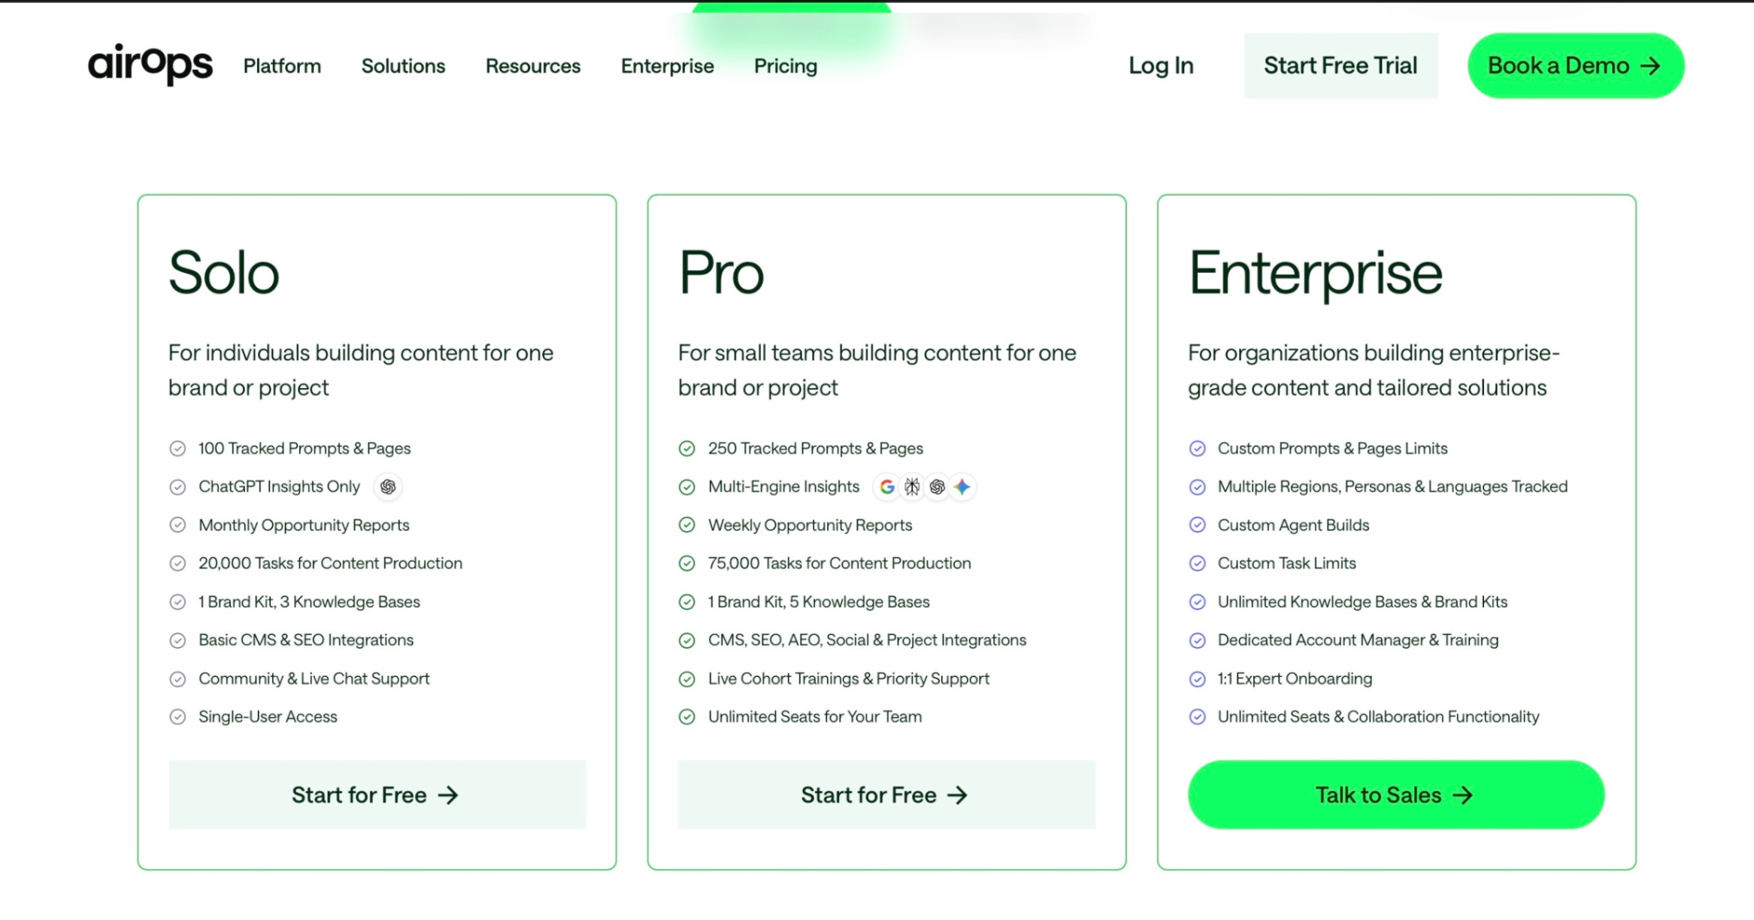Click the check icon for 1:1 Expert Onboarding
The height and width of the screenshot is (920, 1754).
pos(1198,679)
